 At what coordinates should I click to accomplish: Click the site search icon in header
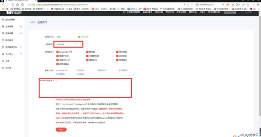pos(234,12)
